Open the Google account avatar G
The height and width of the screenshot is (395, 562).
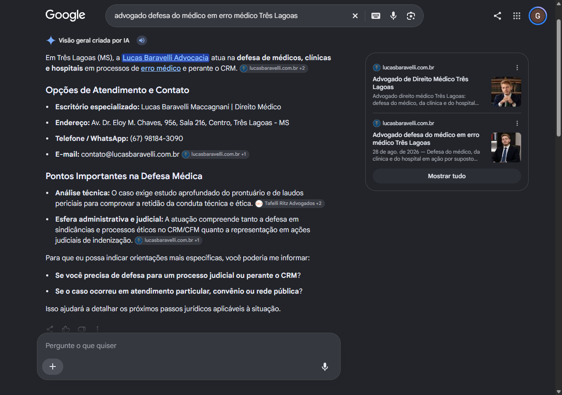[x=538, y=16]
